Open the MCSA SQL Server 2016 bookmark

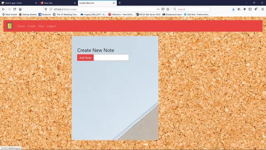148,15
